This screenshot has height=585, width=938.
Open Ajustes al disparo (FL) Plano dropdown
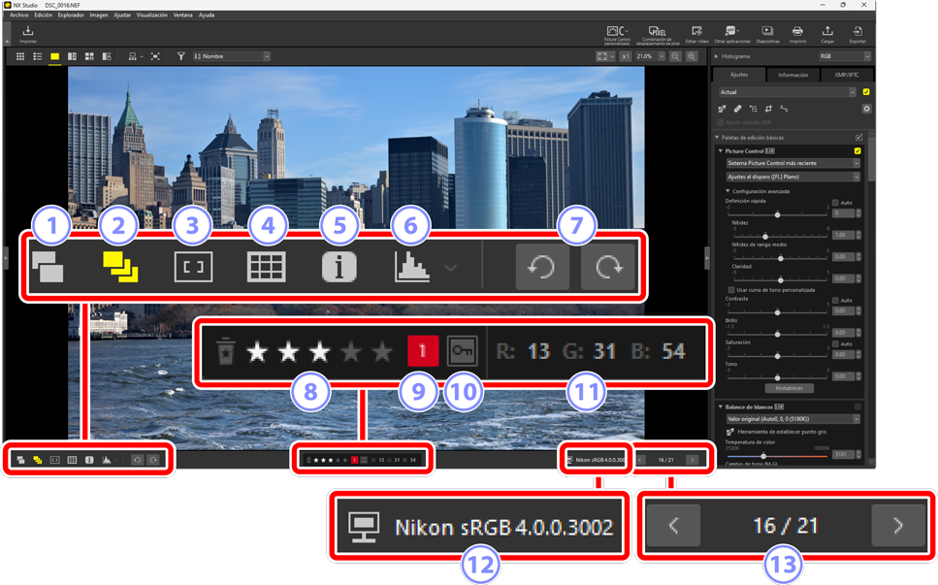(x=792, y=178)
